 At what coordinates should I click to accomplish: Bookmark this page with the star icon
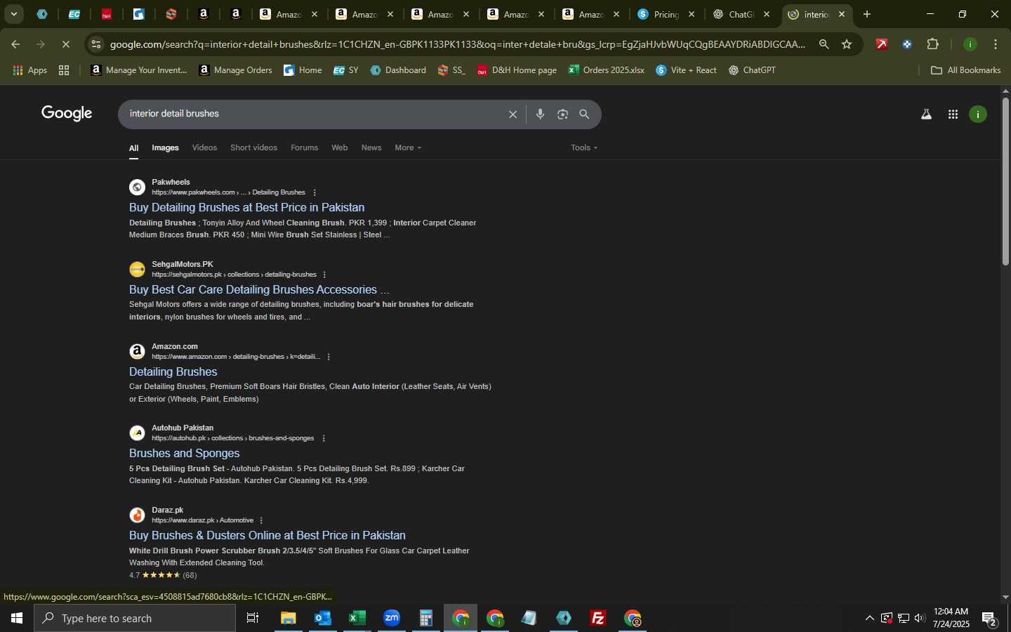[847, 44]
